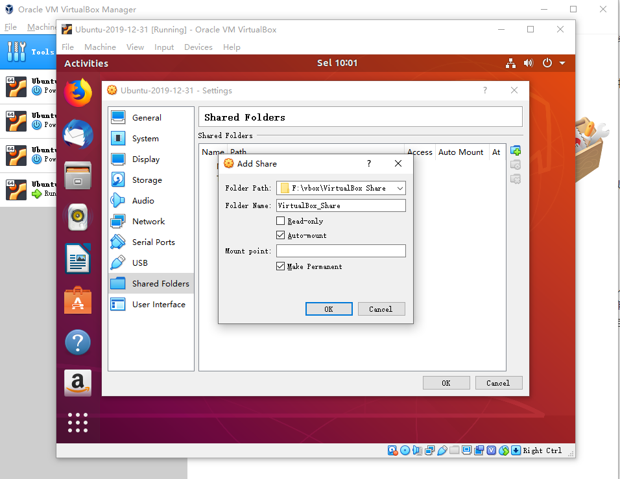
Task: Click the Ubuntu volume tray icon
Action: (529, 64)
